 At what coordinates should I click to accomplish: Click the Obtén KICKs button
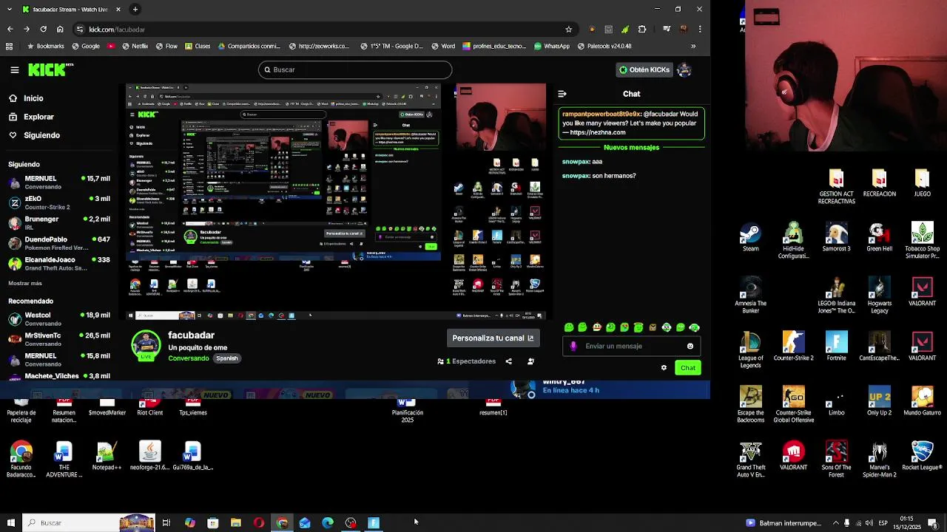(644, 69)
